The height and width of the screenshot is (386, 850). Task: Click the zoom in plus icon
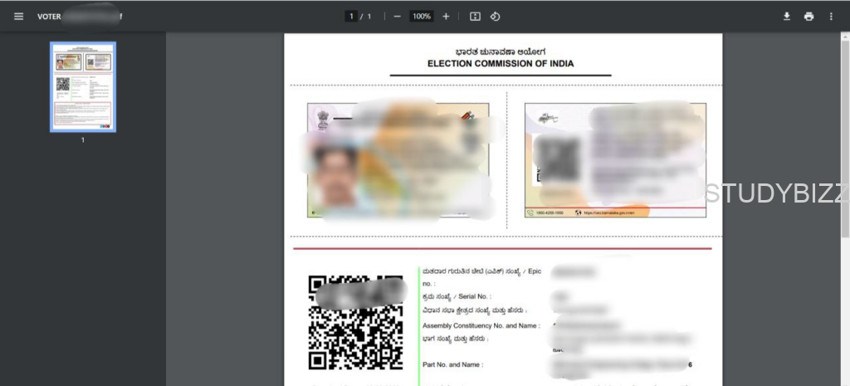pyautogui.click(x=446, y=17)
